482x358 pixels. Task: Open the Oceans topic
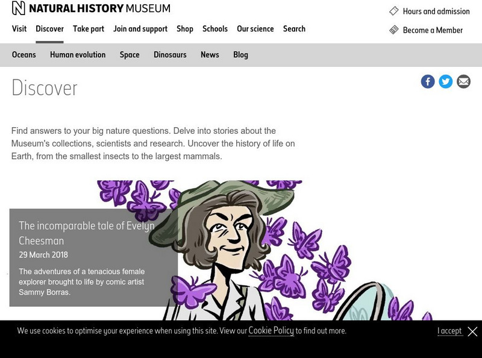(23, 54)
